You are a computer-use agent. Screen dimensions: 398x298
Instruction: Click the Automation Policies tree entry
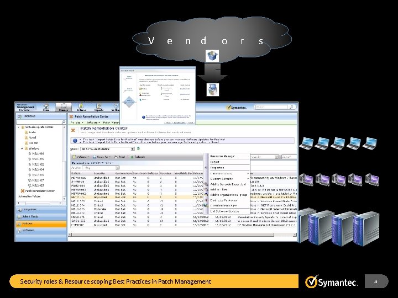click(x=29, y=196)
